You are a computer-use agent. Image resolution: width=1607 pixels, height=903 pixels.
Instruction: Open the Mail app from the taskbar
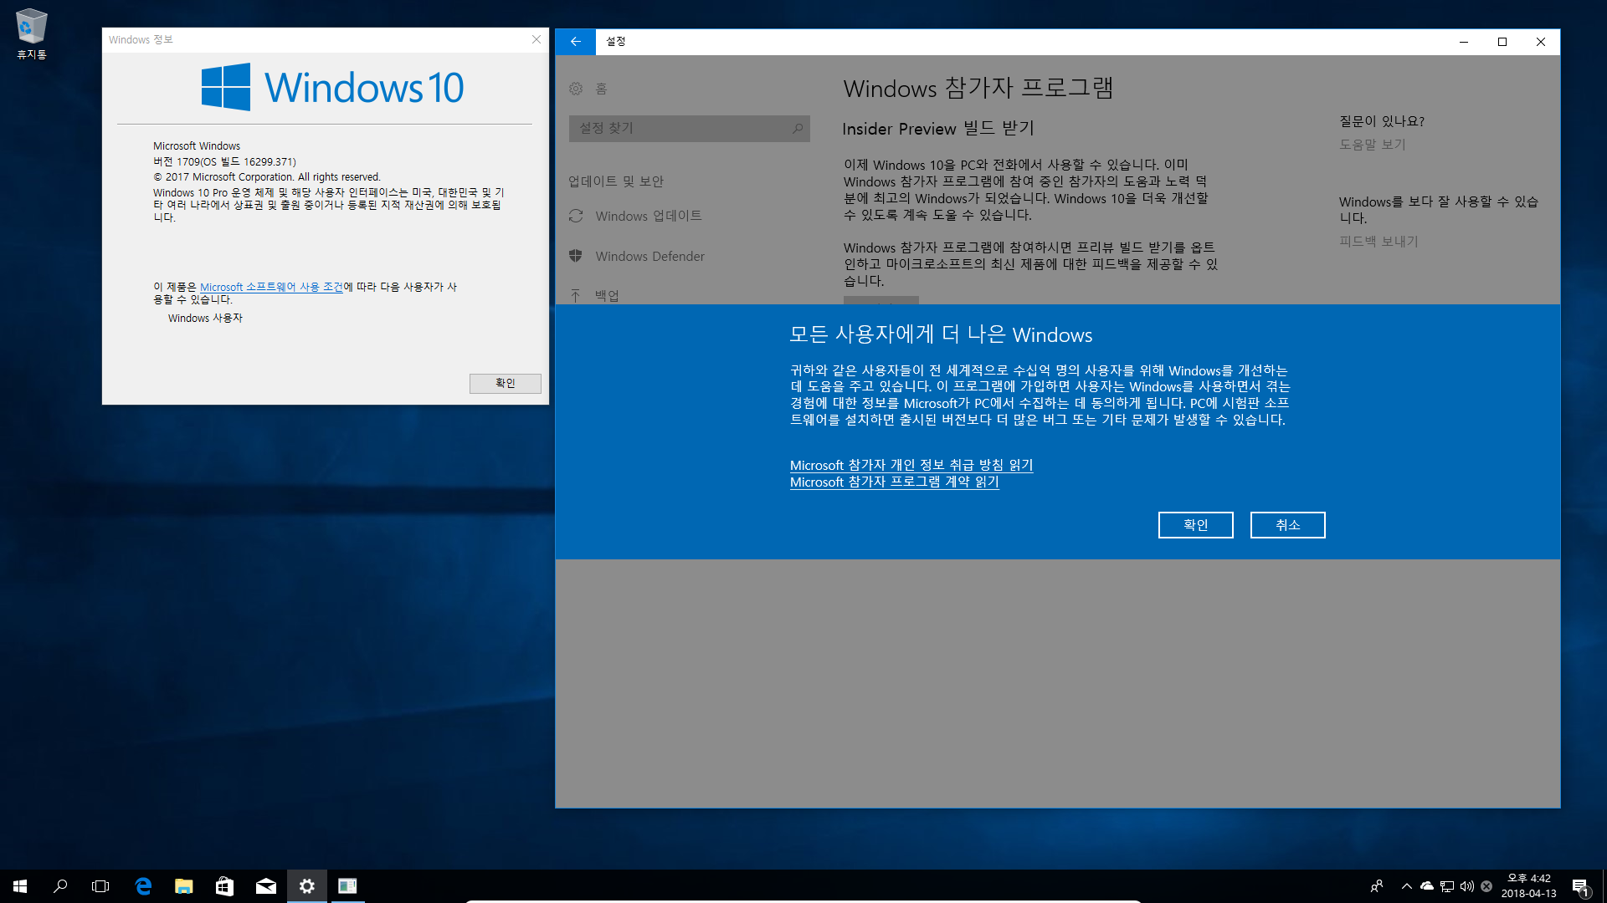(x=265, y=885)
